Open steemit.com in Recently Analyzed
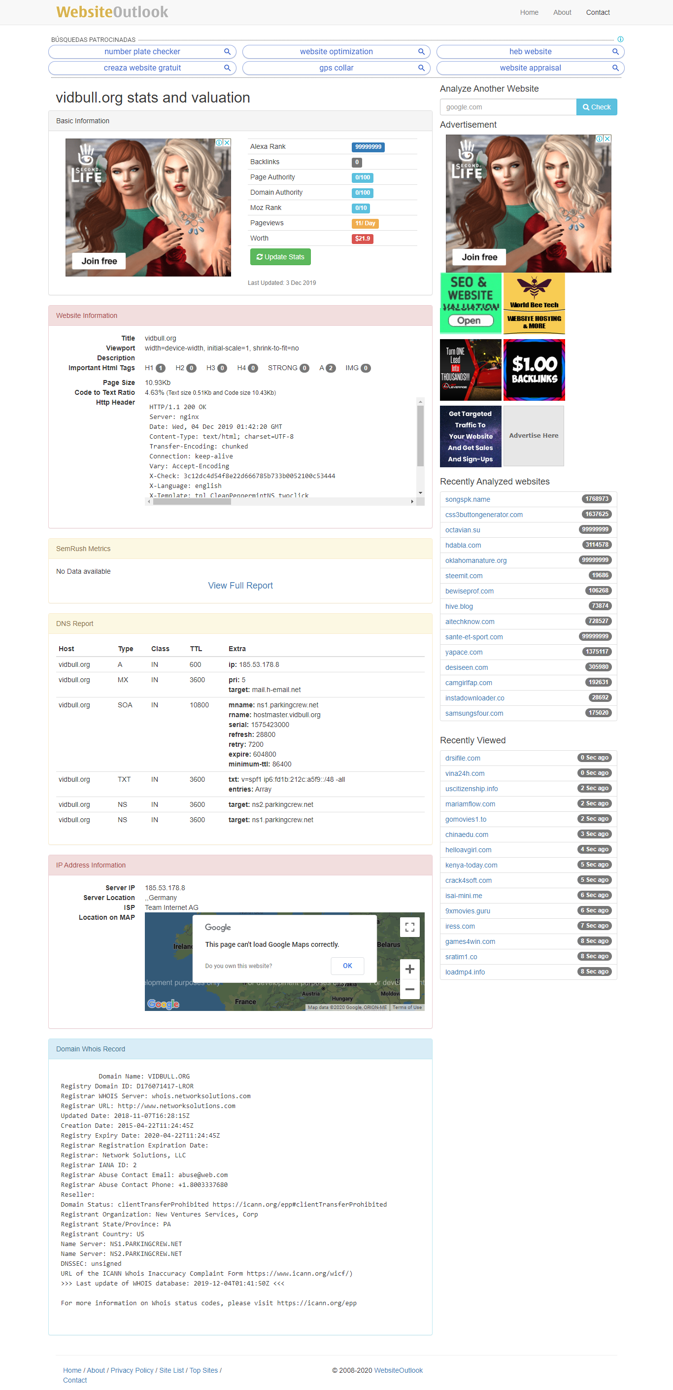673x1390 pixels. click(x=464, y=576)
